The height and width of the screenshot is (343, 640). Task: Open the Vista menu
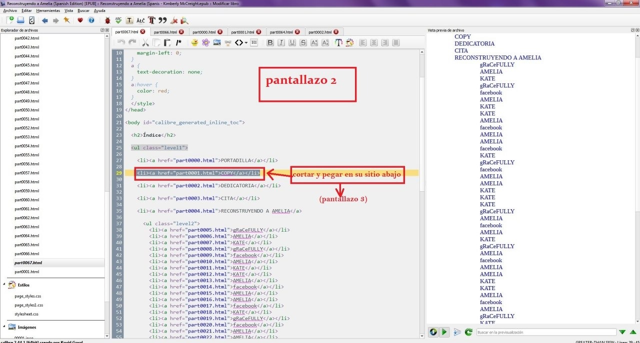click(x=69, y=10)
